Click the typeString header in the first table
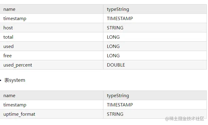 tap(118, 9)
